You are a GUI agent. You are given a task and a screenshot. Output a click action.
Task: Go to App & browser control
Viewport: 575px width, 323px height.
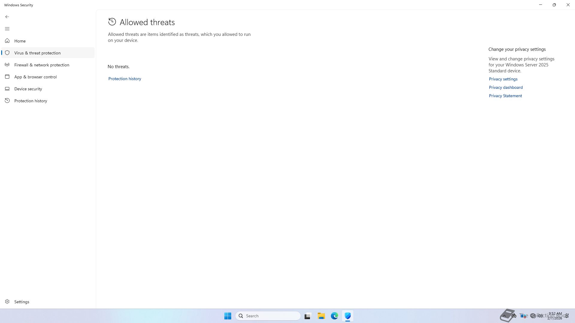click(x=35, y=77)
